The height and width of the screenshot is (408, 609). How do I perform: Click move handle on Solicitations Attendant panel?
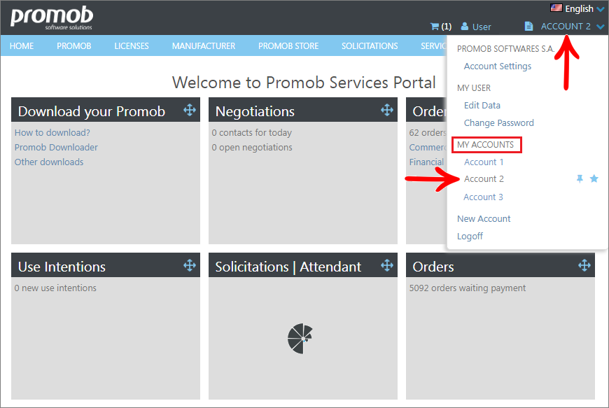[387, 265]
